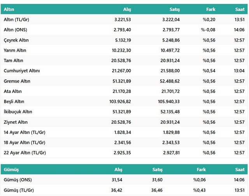249x196 pixels.
Task: Click the Tam Altın row name
Action: 14,60
